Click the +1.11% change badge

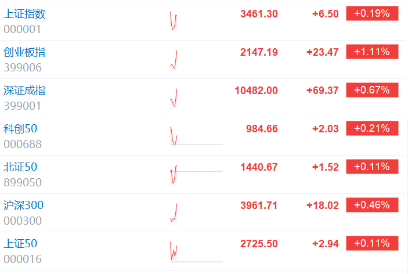[x=372, y=52]
